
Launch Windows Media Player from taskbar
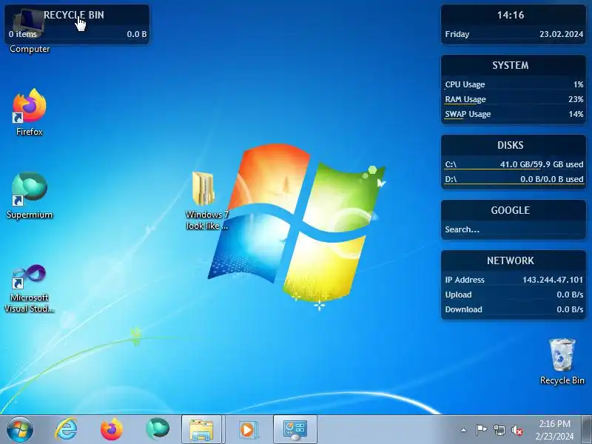tap(248, 429)
